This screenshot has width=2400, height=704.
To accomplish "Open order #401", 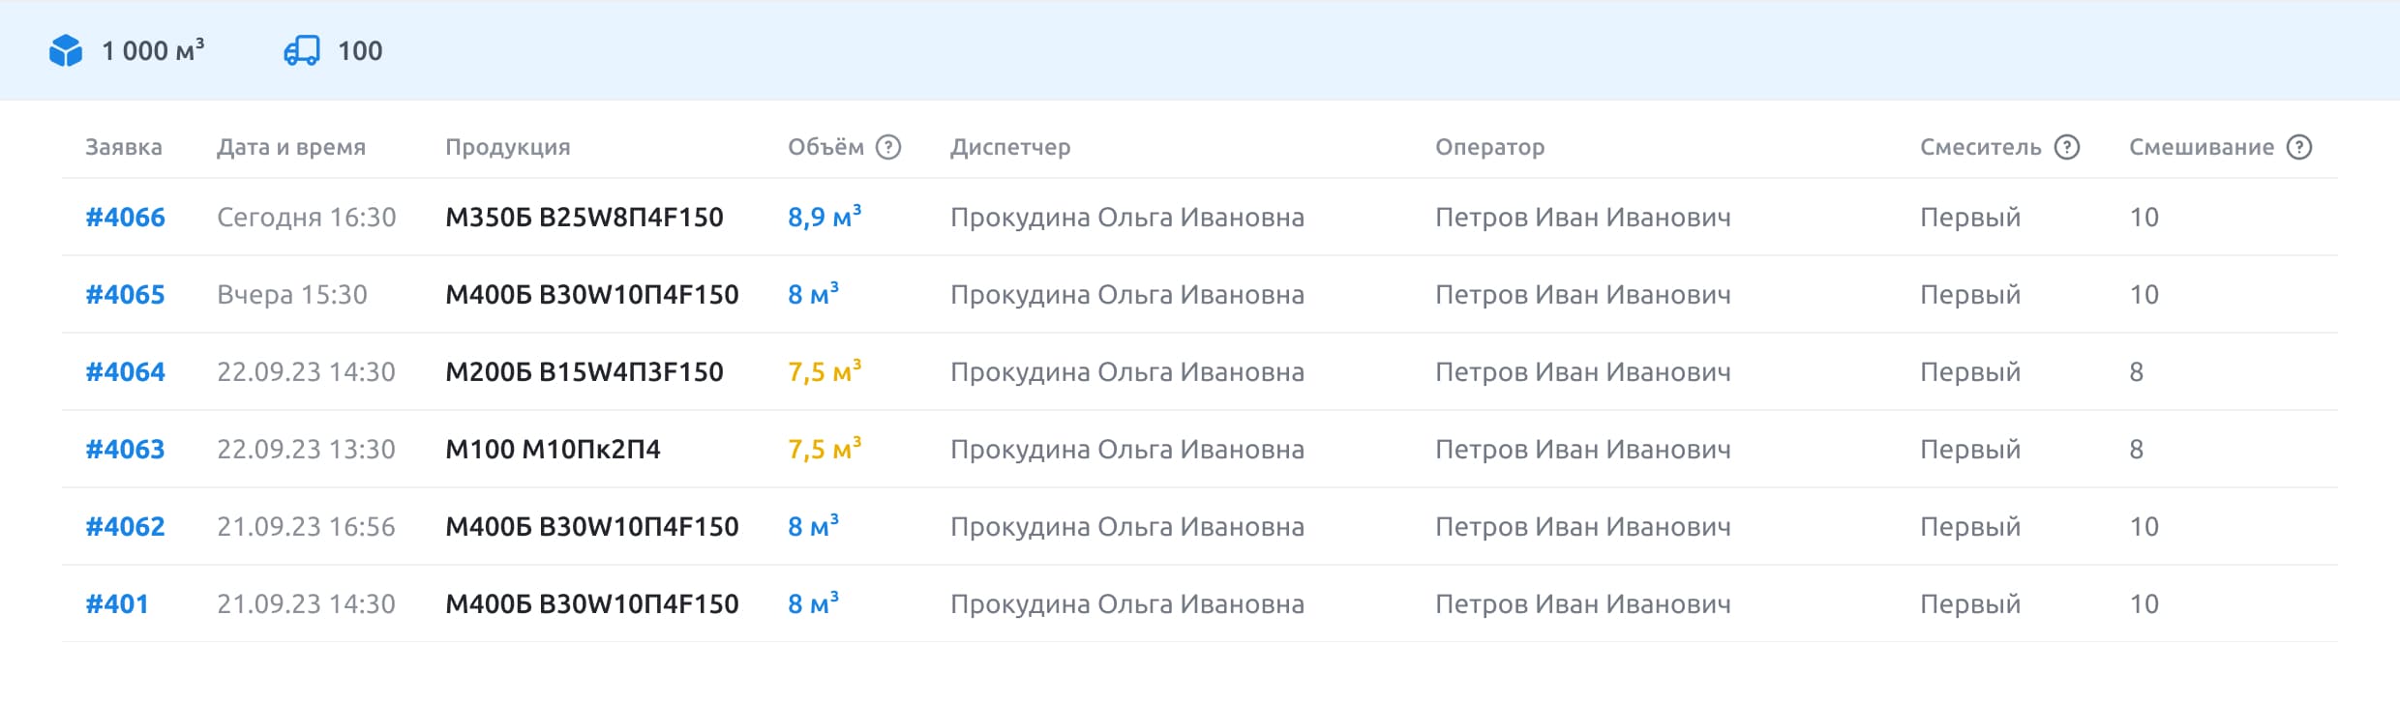I will pos(117,602).
